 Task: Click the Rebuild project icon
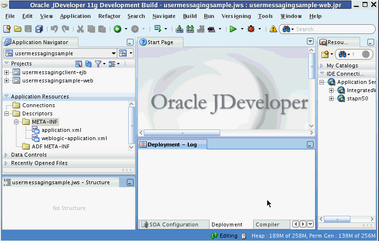(x=190, y=29)
